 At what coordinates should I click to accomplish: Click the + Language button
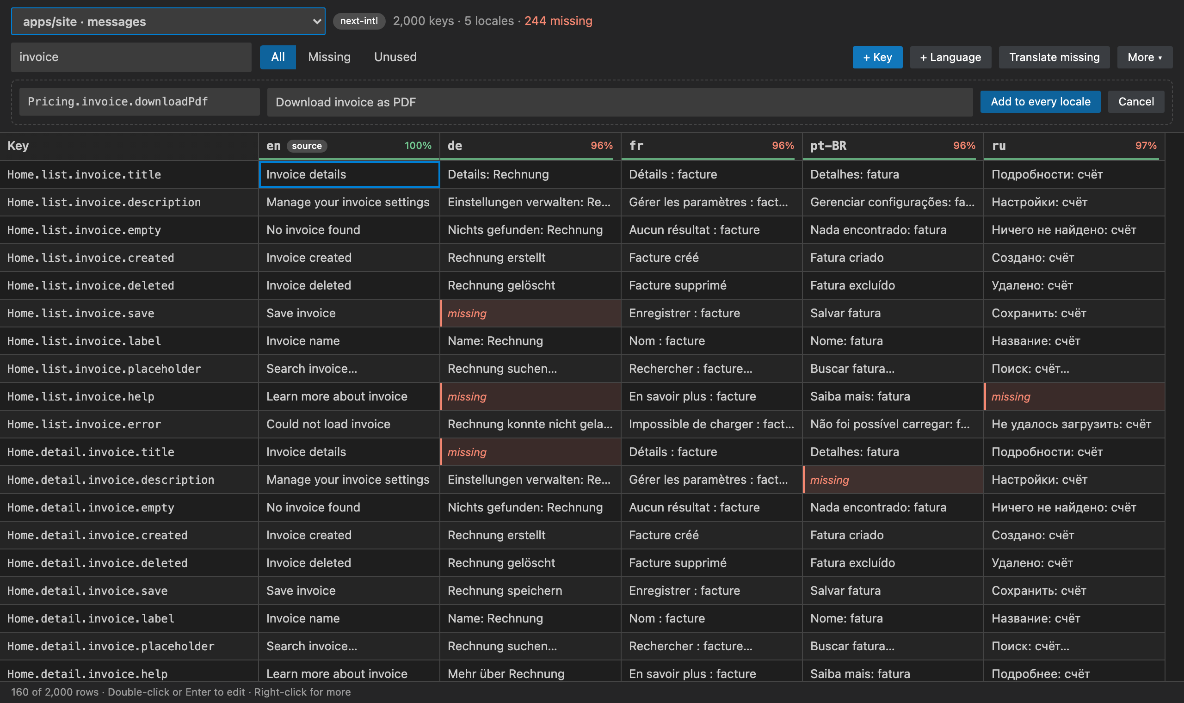click(x=950, y=57)
